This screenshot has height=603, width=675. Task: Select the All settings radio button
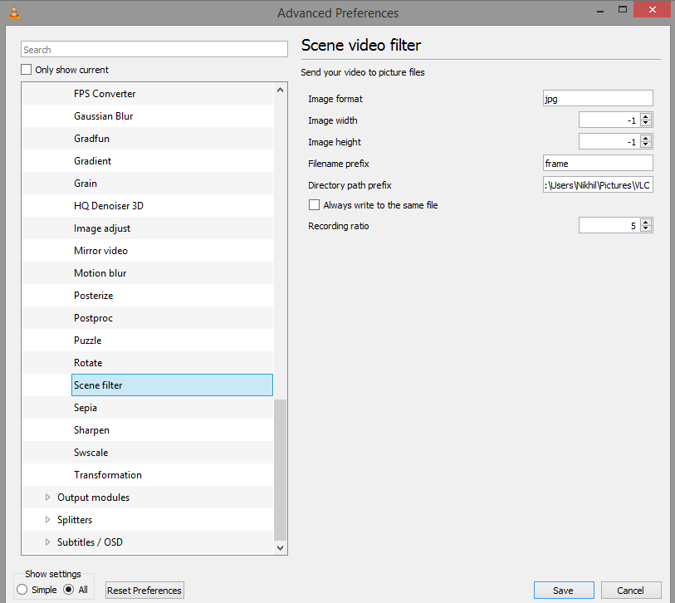[69, 590]
